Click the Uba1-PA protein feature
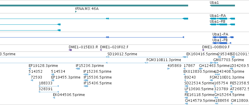 [x=223, y=37]
